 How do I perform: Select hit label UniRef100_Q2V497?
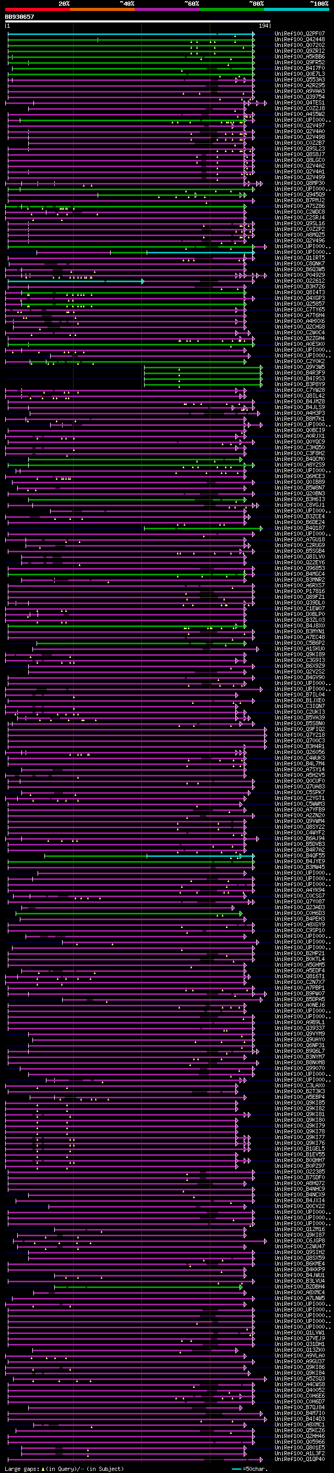tap(300, 126)
